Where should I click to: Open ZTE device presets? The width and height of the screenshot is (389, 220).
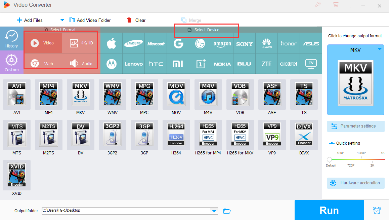click(x=267, y=64)
